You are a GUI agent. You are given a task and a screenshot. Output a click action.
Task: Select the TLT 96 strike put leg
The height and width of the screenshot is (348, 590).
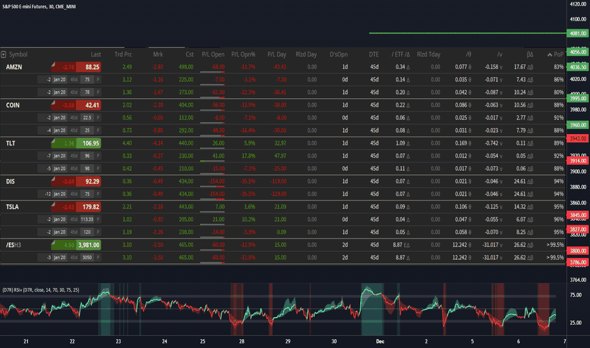[x=69, y=156]
